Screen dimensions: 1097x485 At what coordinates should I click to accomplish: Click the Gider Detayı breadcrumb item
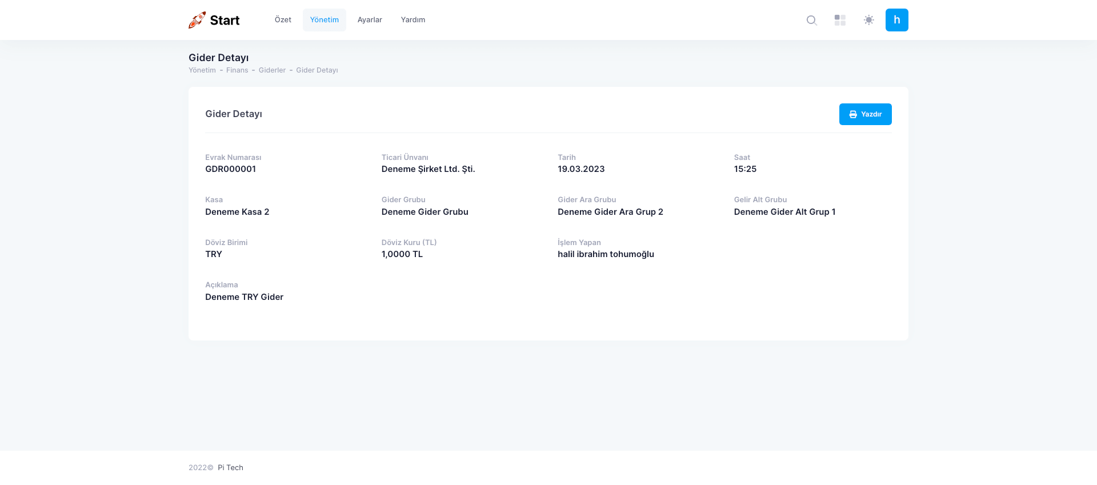click(317, 70)
